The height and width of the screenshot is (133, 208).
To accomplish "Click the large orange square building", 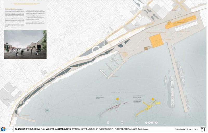I will (156, 41).
